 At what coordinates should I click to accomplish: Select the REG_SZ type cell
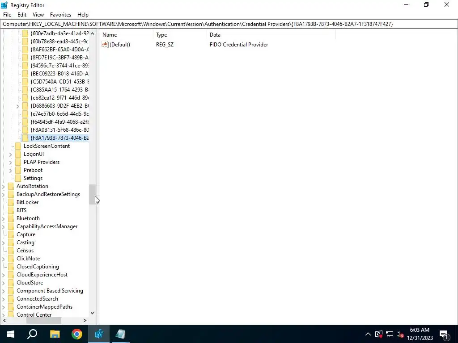pyautogui.click(x=165, y=45)
